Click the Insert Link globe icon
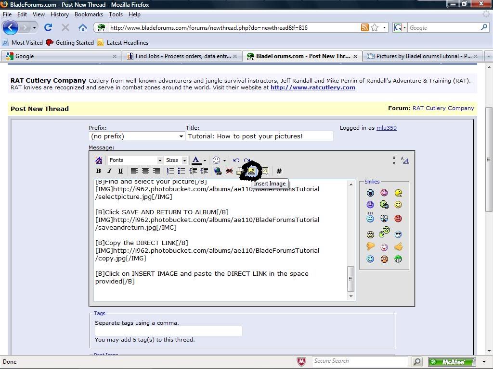Screen dimensions: 493x369 [218, 171]
